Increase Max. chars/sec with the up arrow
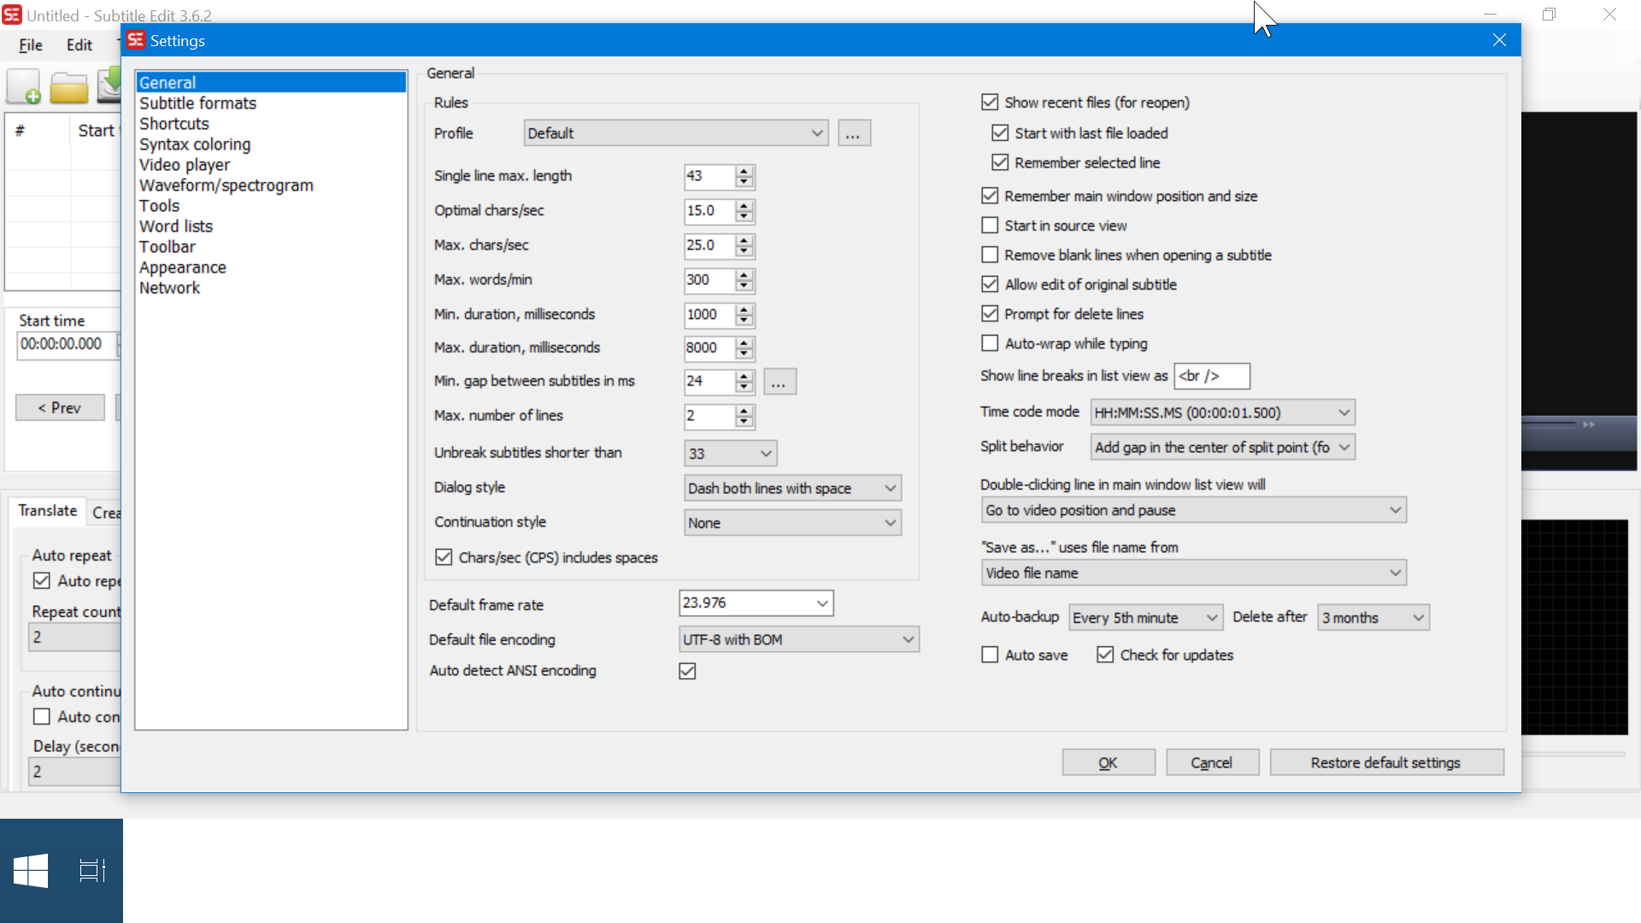Screen dimensions: 1641x923 pyautogui.click(x=743, y=240)
